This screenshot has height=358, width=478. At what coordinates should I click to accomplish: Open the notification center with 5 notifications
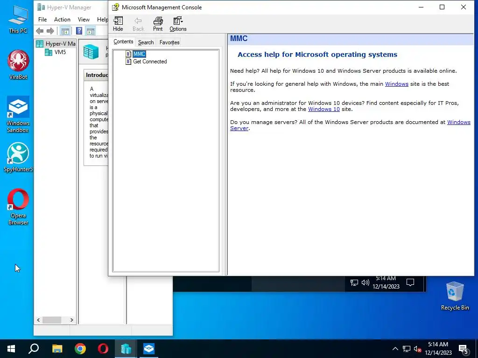(464, 349)
